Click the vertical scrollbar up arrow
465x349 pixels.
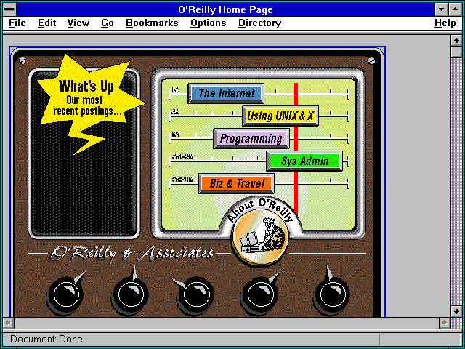456,41
